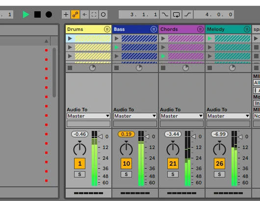The image size is (260, 201).
Task: Launch the playing third Chords clip
Action: pos(163,56)
